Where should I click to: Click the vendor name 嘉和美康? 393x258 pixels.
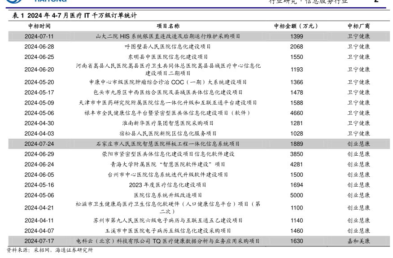click(x=358, y=241)
